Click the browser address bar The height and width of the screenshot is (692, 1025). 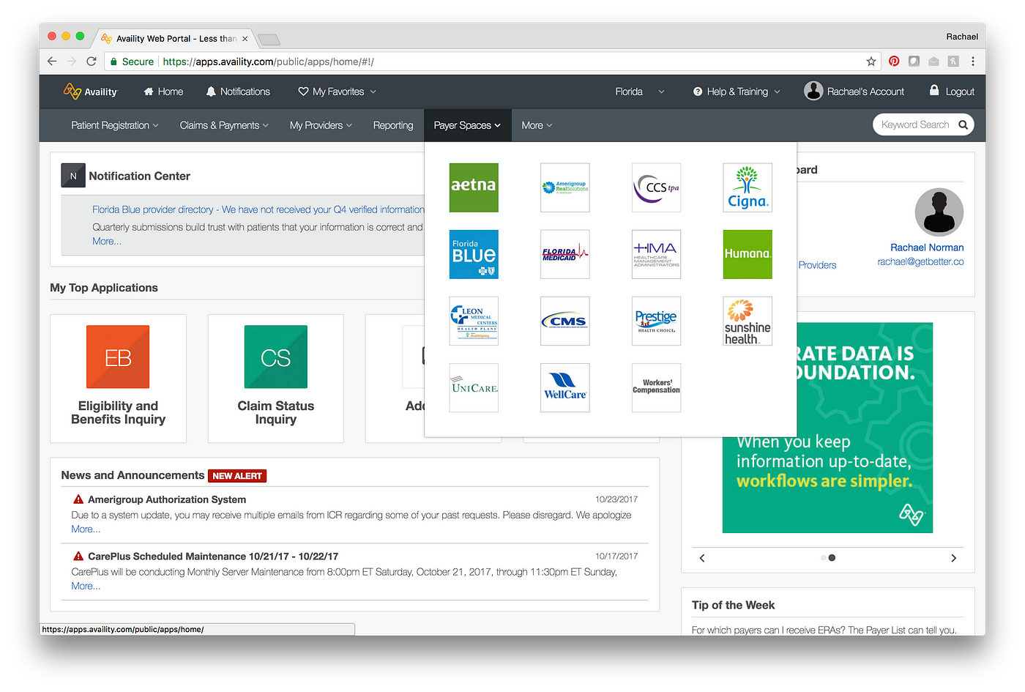click(x=492, y=62)
